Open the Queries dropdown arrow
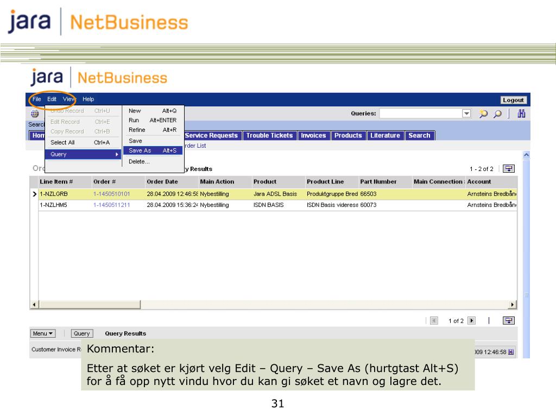 (x=466, y=113)
